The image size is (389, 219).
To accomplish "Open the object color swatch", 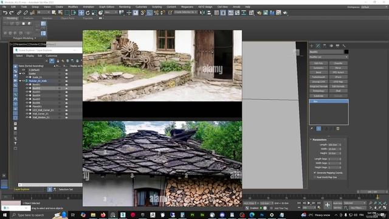I will point(346,52).
